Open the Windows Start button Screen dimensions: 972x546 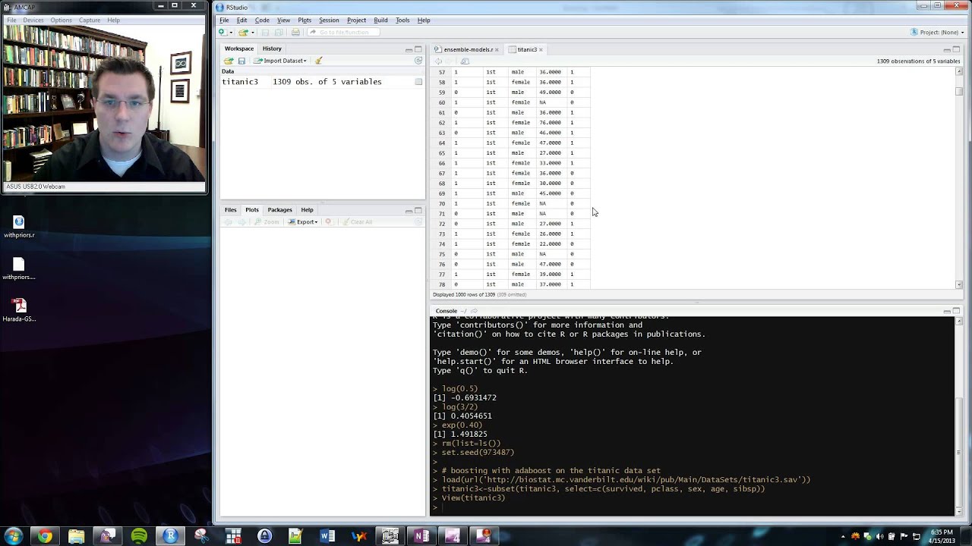13,536
